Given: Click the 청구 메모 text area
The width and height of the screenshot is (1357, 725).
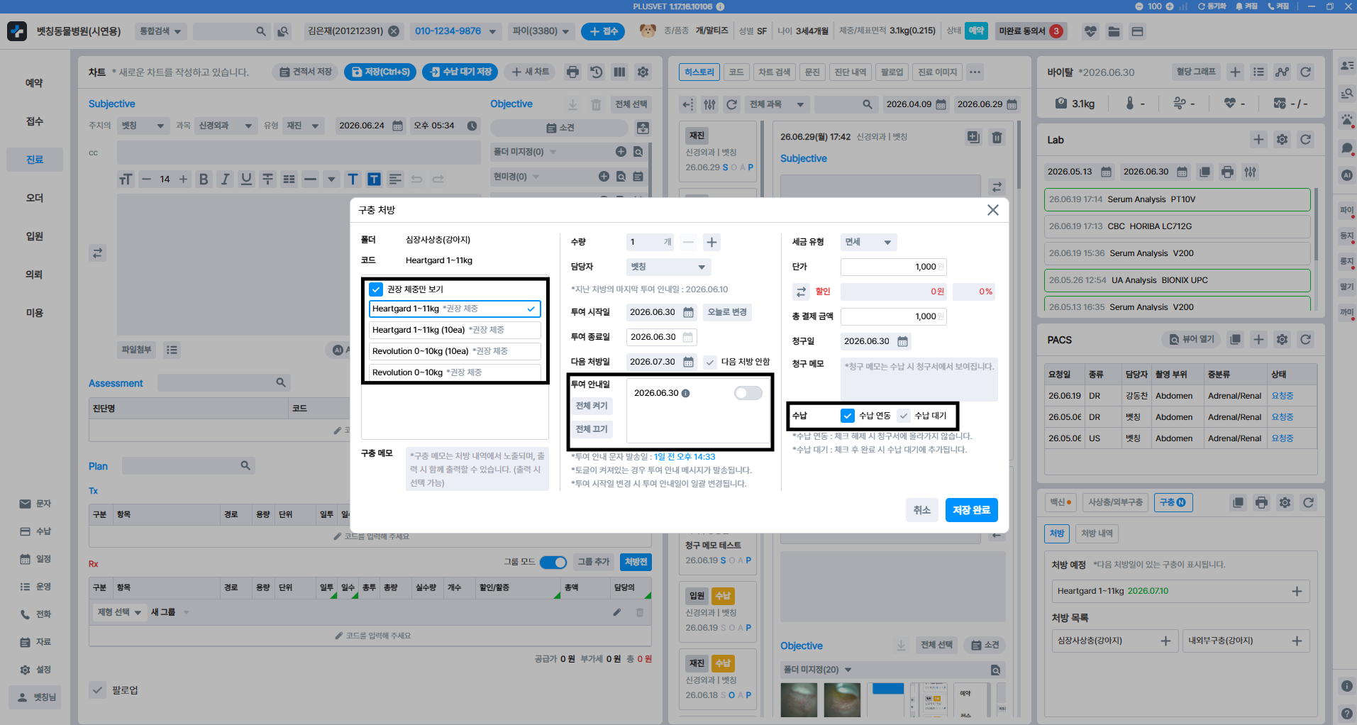Looking at the screenshot, I should [x=919, y=380].
